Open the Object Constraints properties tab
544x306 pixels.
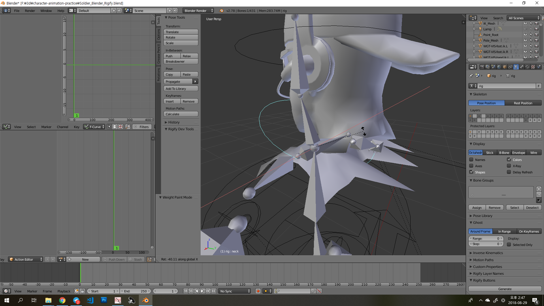pyautogui.click(x=510, y=67)
